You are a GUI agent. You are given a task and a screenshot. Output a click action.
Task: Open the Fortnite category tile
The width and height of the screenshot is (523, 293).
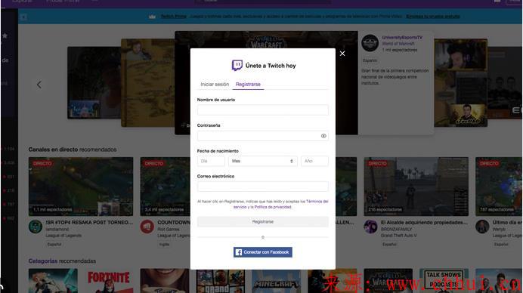[109, 281]
